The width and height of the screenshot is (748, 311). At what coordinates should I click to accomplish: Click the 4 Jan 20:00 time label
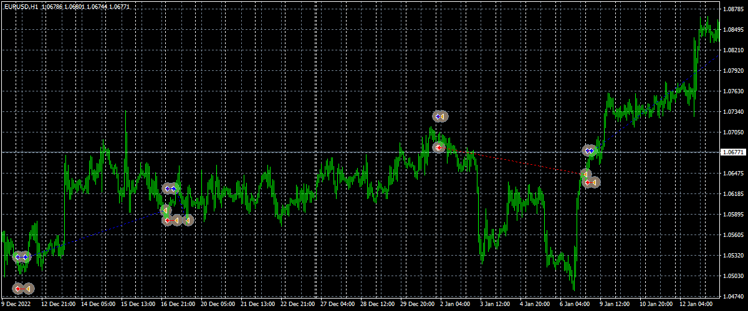coord(535,305)
